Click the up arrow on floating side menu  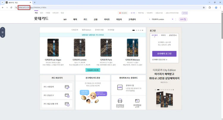(x=2, y=29)
